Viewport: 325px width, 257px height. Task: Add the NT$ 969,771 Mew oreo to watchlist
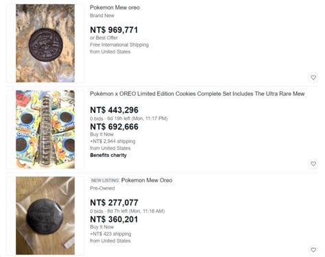(x=313, y=77)
